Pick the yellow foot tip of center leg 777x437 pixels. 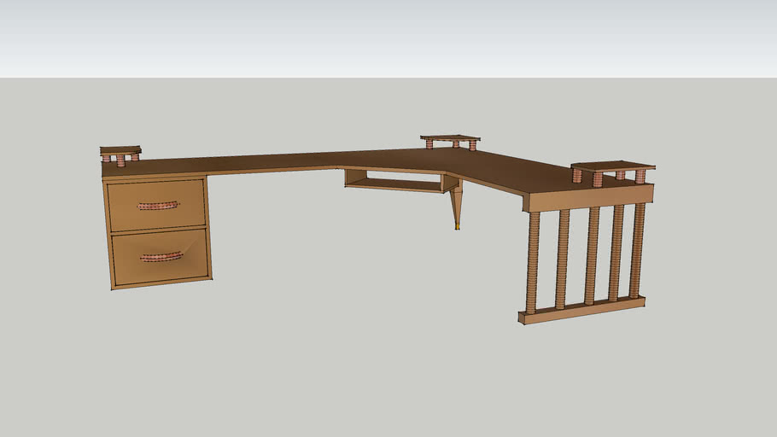(457, 227)
